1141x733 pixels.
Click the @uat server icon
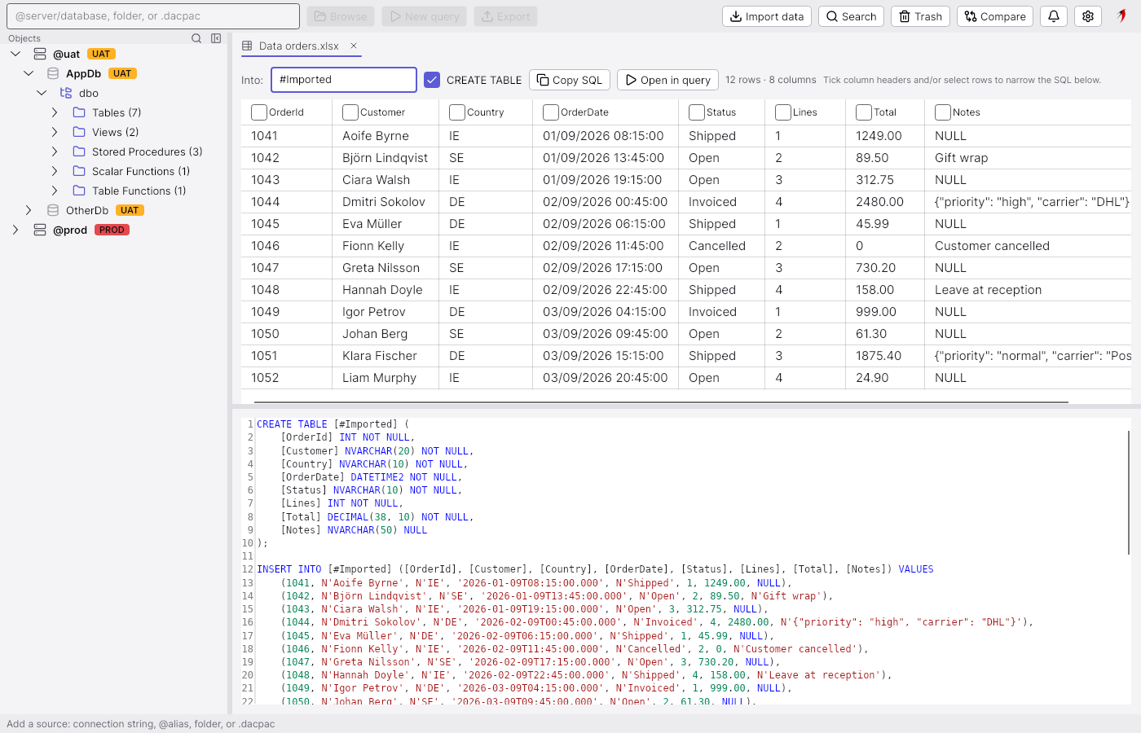coord(40,54)
